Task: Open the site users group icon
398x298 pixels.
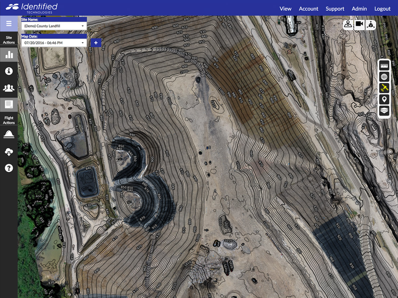Action: (9, 88)
